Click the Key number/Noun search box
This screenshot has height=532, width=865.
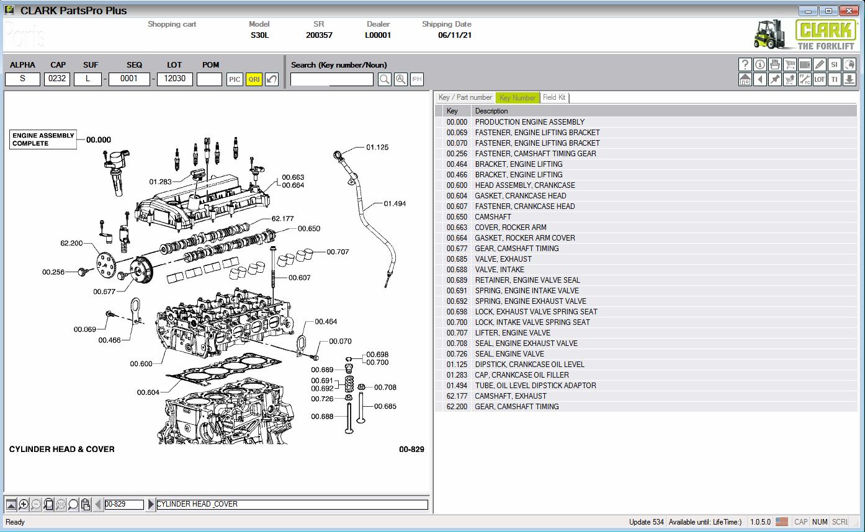pos(332,79)
